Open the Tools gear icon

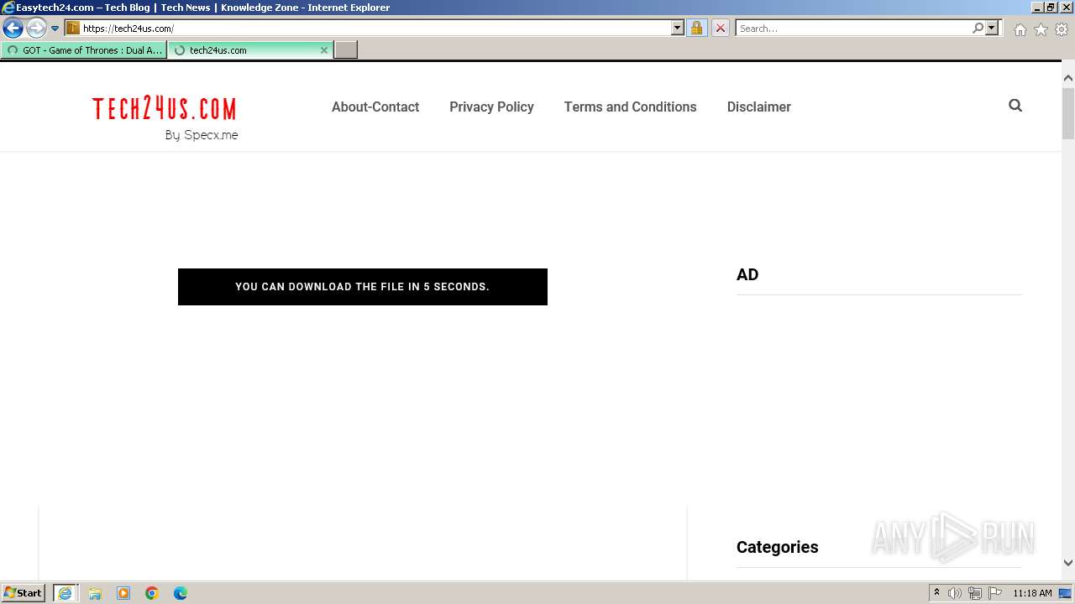(x=1062, y=29)
